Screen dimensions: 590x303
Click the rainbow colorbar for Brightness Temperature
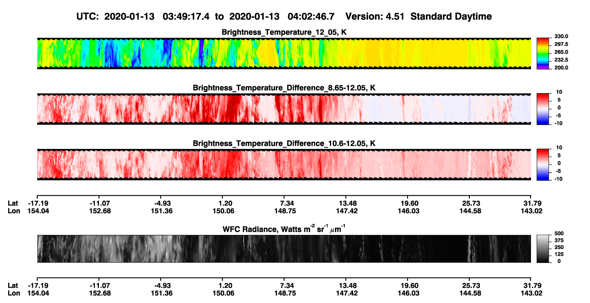pos(543,53)
